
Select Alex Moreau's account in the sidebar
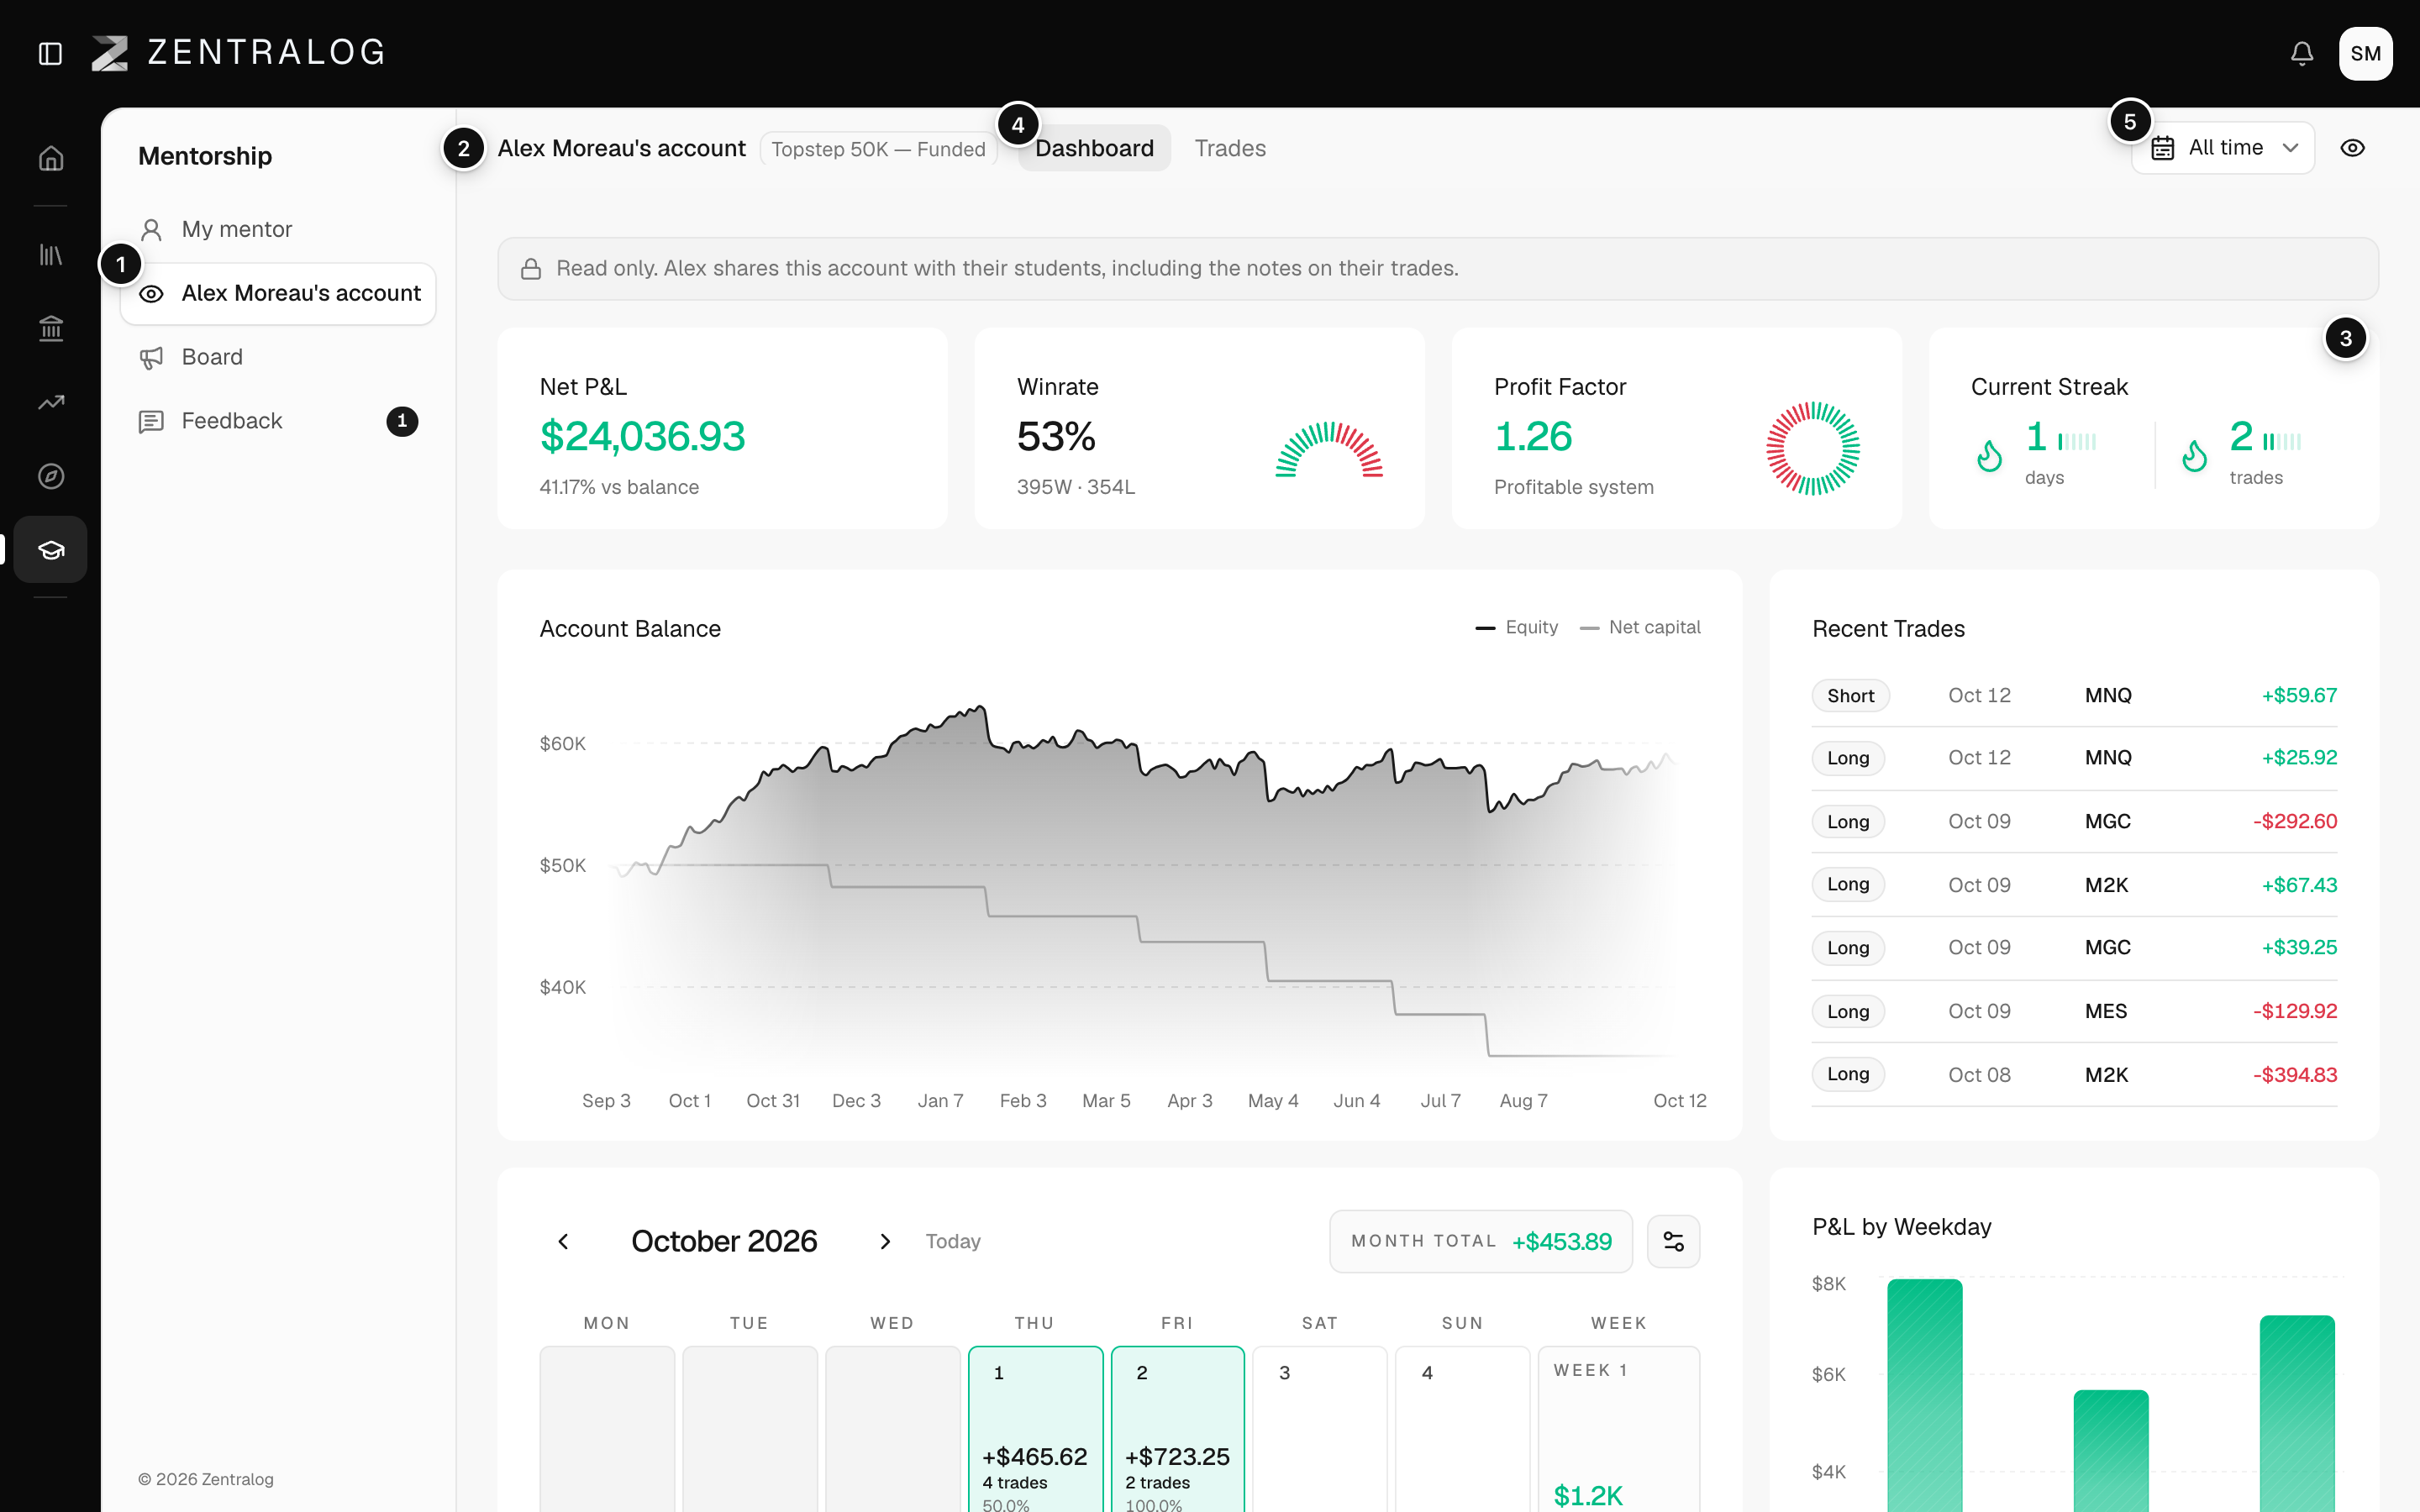278,293
